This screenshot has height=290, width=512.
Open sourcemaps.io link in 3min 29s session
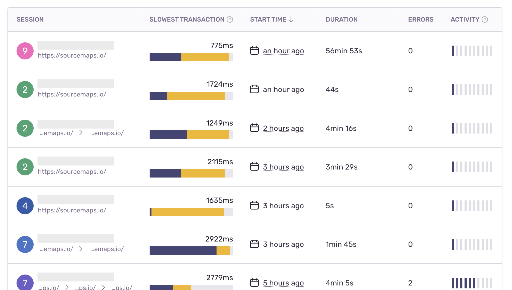click(72, 172)
